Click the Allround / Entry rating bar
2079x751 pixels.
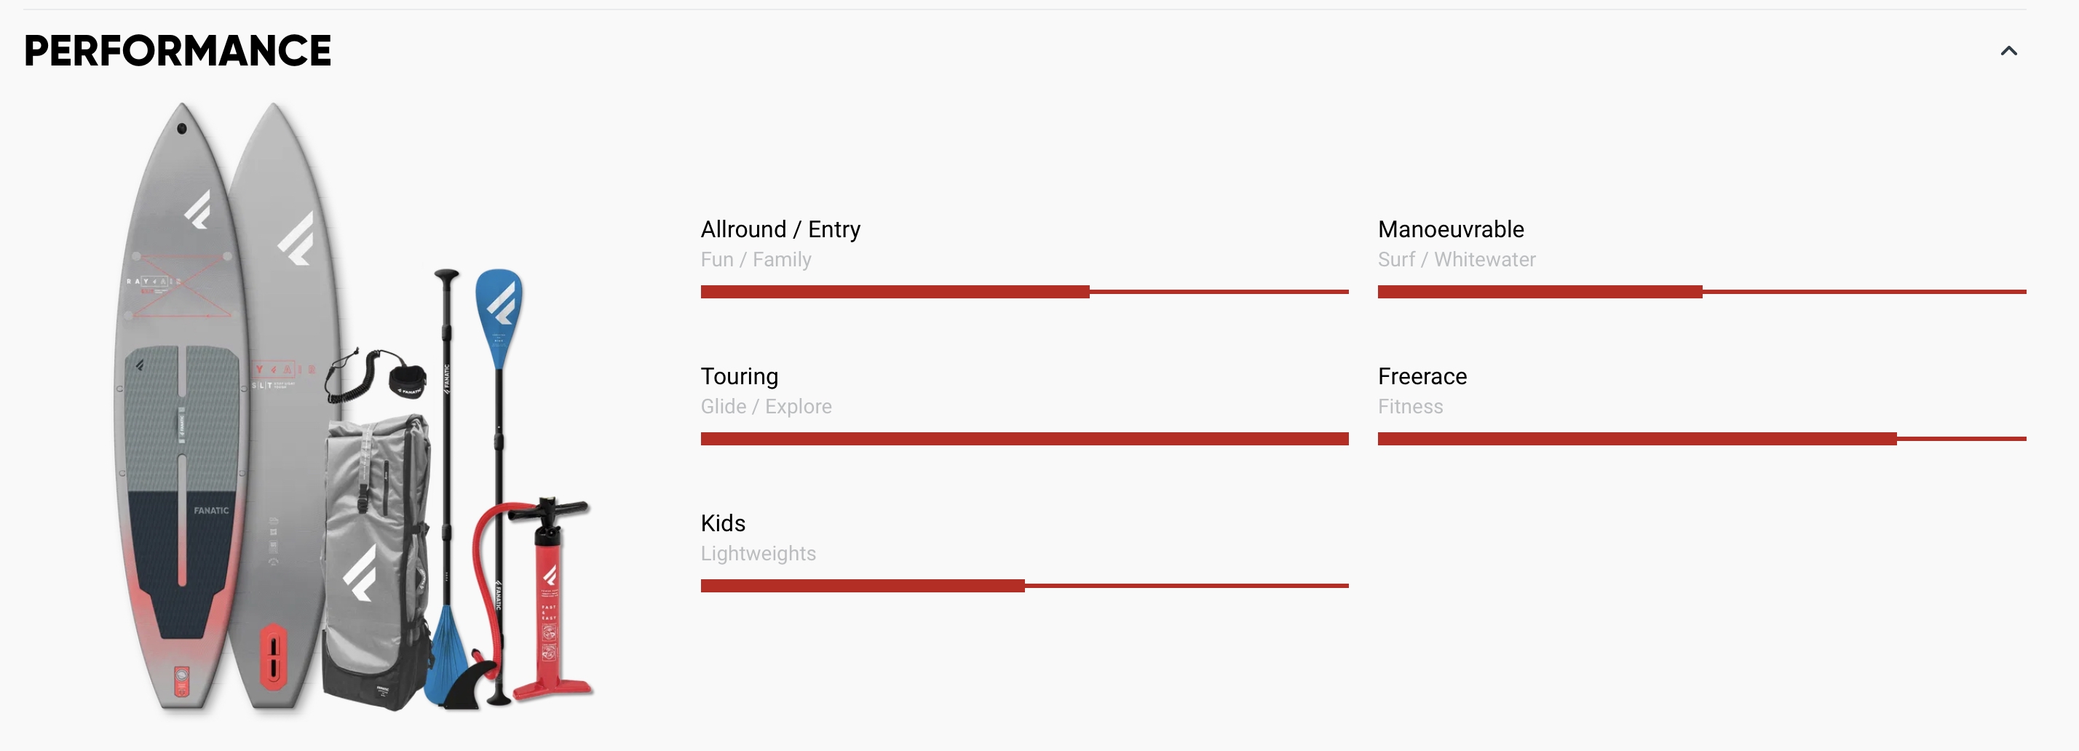point(1024,291)
